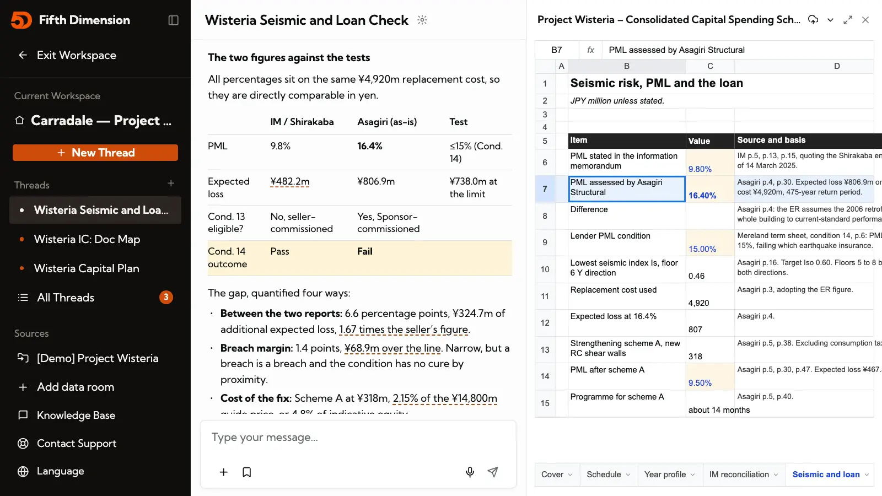
Task: Open the Seismic and loan tab dropdown arrow
Action: tap(867, 475)
